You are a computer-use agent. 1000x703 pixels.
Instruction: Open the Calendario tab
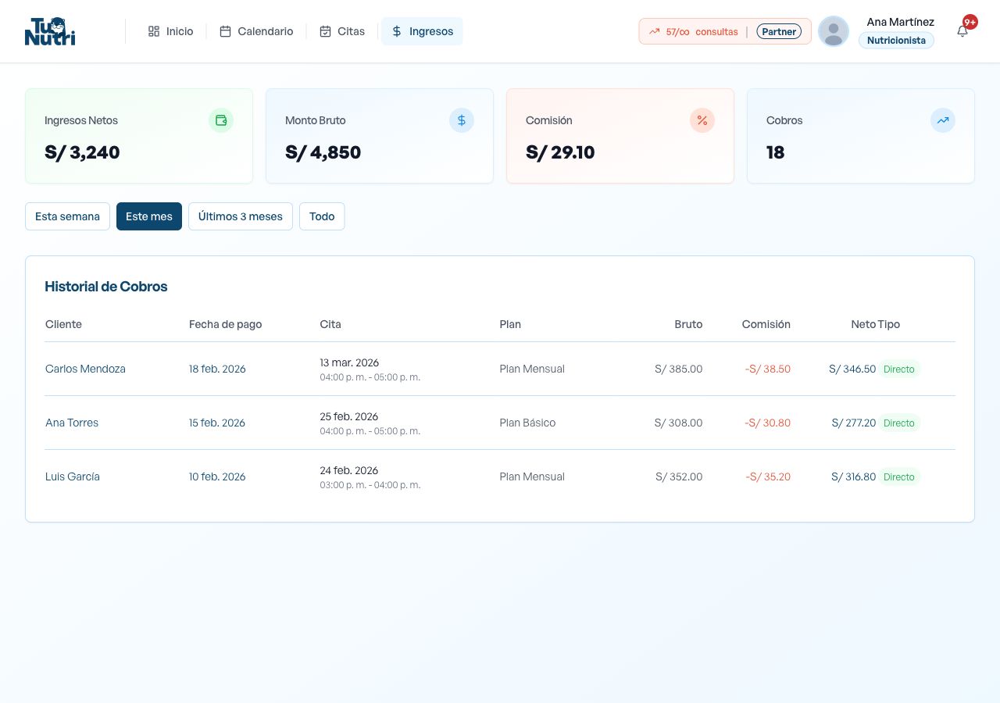click(256, 31)
